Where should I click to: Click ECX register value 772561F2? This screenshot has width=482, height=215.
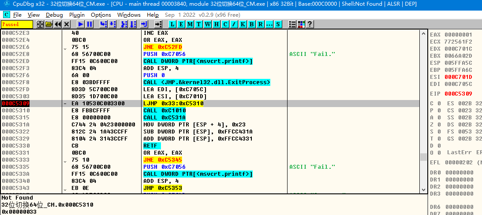(x=458, y=41)
